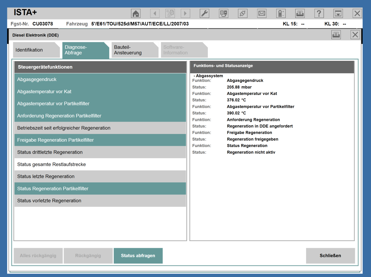The height and width of the screenshot is (277, 371).
Task: Select the Diagnose-Abfrage tab
Action: tap(86, 50)
